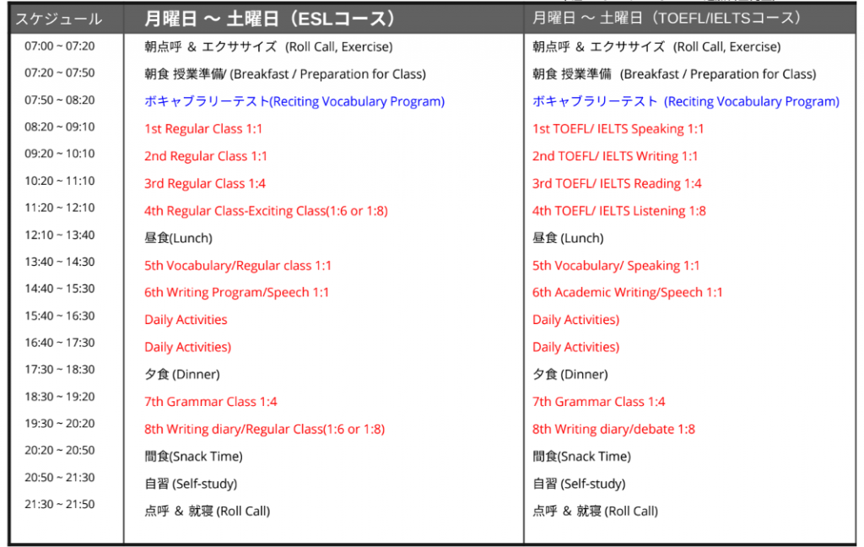The width and height of the screenshot is (864, 547).
Task: Click ESL 点呼 & 就寝 (Roll Call) entry
Action: coord(208,512)
